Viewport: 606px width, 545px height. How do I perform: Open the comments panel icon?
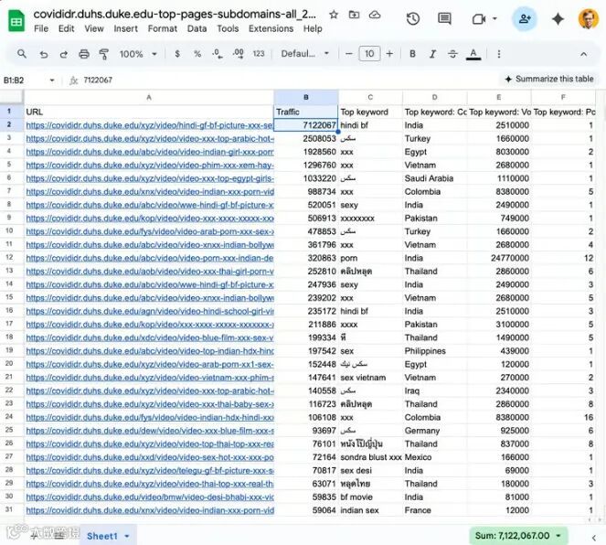coord(444,18)
